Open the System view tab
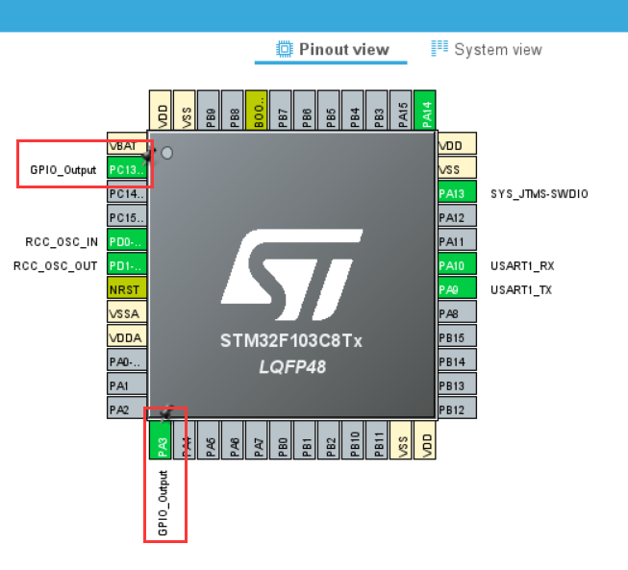 pos(487,50)
